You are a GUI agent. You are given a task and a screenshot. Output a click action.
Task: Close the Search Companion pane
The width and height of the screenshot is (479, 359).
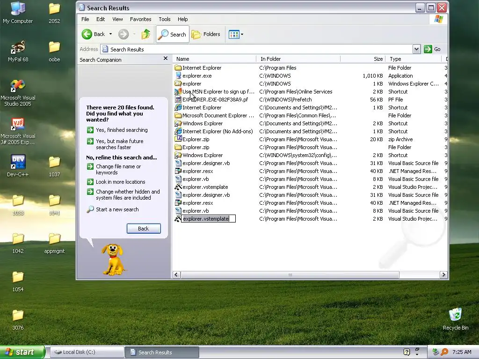click(166, 58)
